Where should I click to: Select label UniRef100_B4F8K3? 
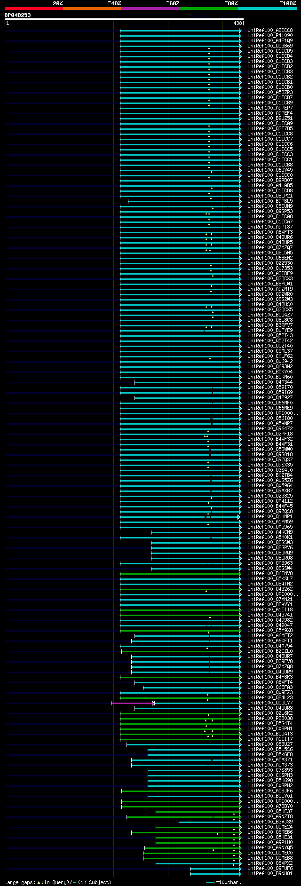(x=270, y=677)
